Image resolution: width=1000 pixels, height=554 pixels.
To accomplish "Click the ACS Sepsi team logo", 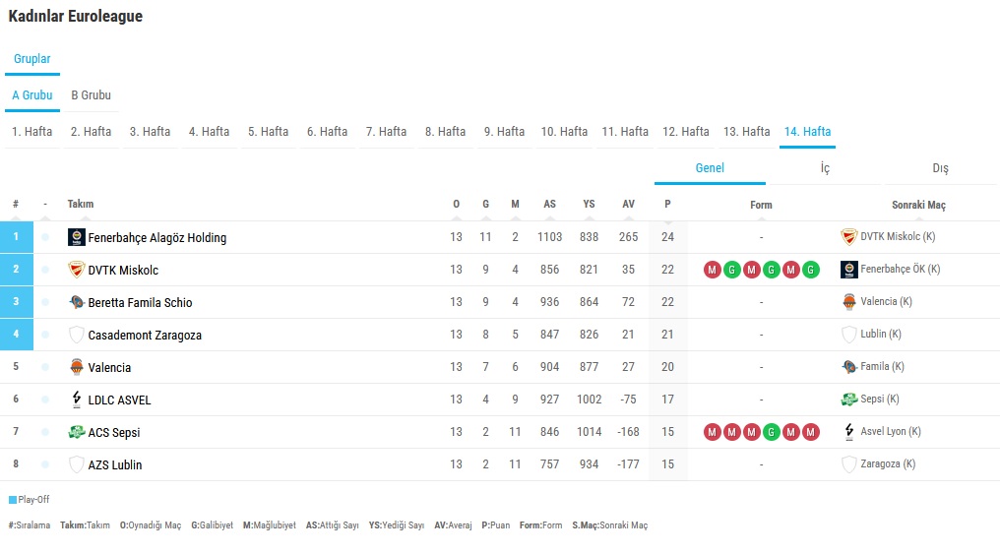I will (x=77, y=432).
